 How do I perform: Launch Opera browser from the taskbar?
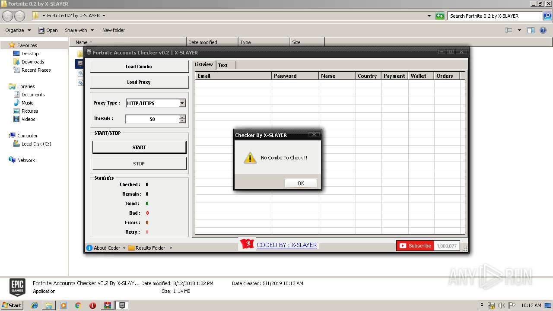(92, 305)
